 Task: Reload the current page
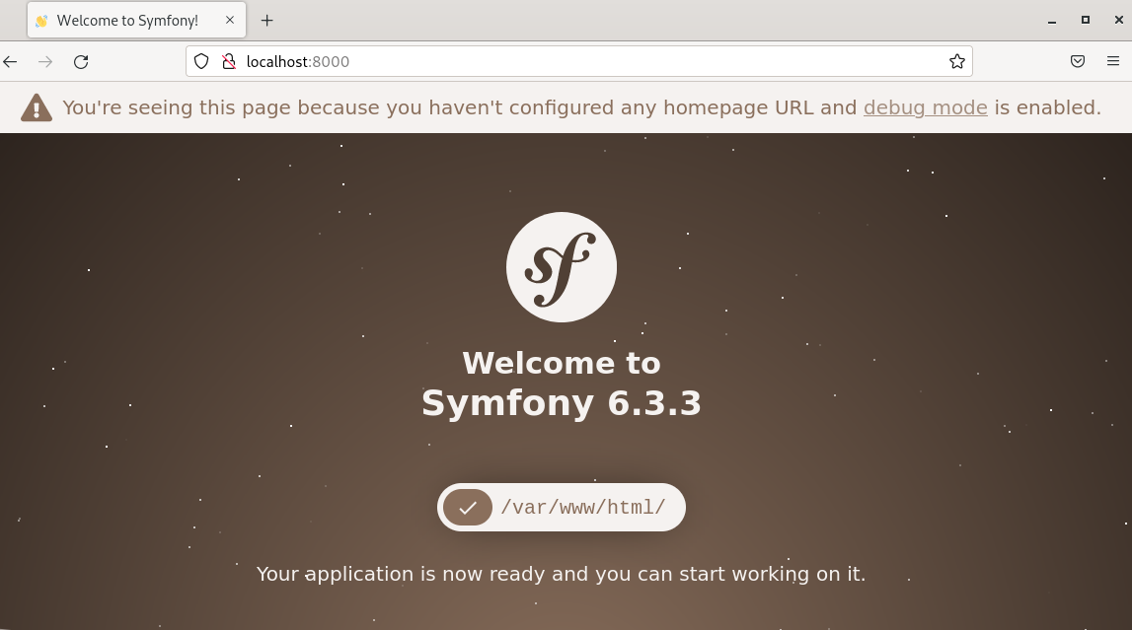81,62
